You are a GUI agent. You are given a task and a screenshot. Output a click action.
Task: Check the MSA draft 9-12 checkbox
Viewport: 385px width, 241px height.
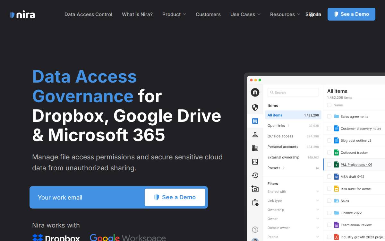tap(329, 176)
